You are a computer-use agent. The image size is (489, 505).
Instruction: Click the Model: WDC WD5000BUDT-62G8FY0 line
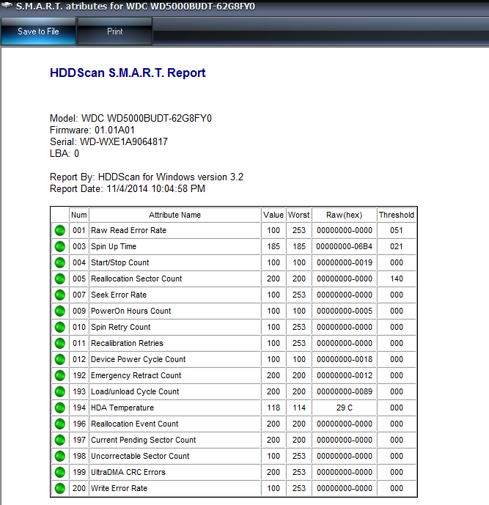130,118
